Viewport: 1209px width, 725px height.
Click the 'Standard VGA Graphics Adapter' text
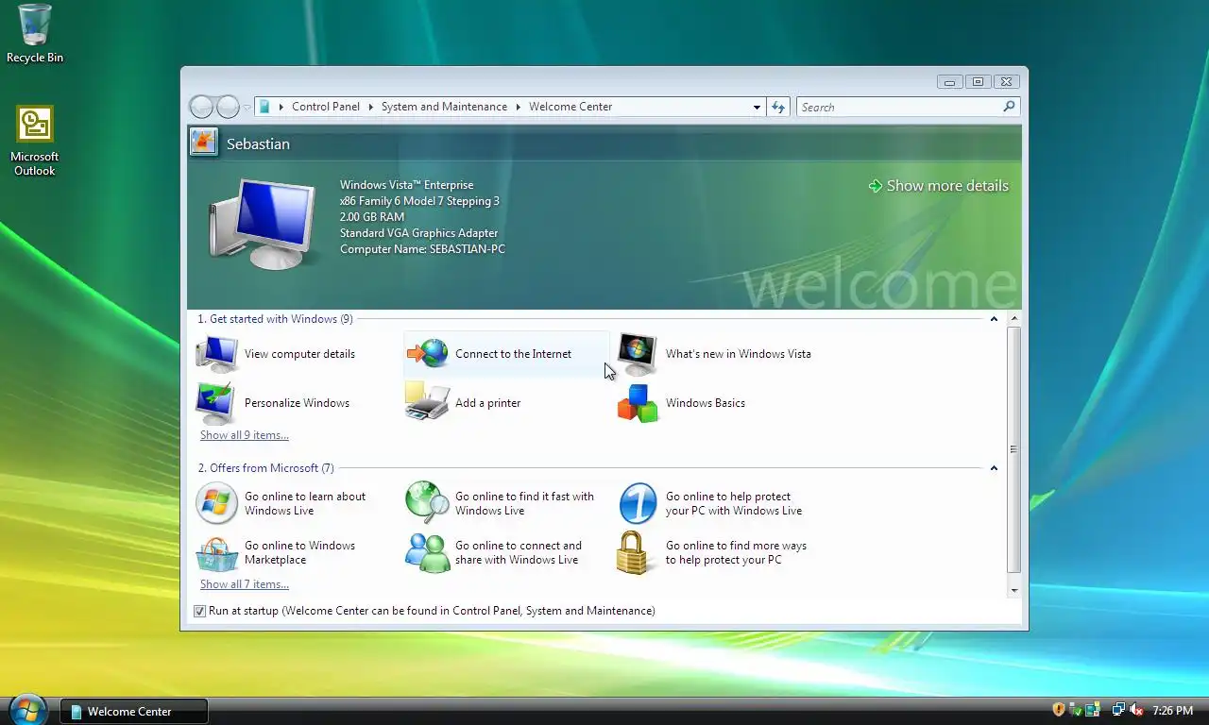418,233
